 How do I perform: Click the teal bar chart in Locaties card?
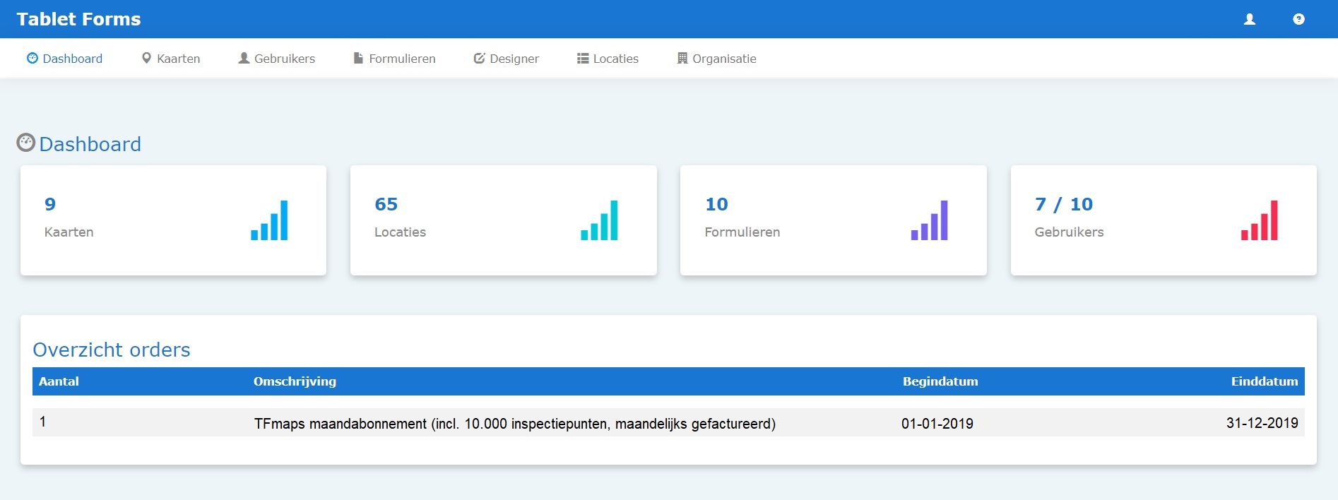tap(599, 220)
